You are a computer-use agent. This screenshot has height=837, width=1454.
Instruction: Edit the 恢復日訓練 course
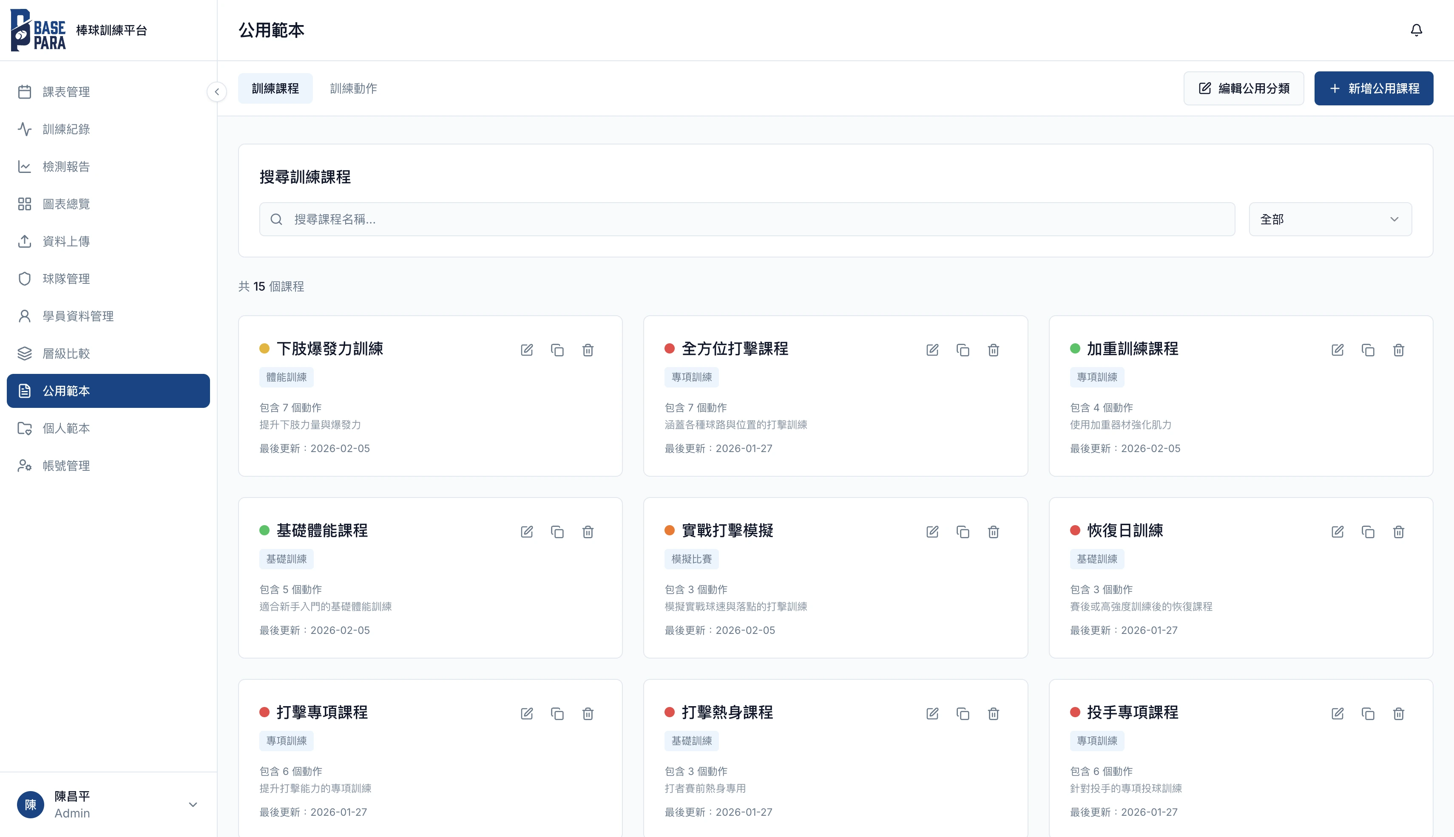(1337, 531)
